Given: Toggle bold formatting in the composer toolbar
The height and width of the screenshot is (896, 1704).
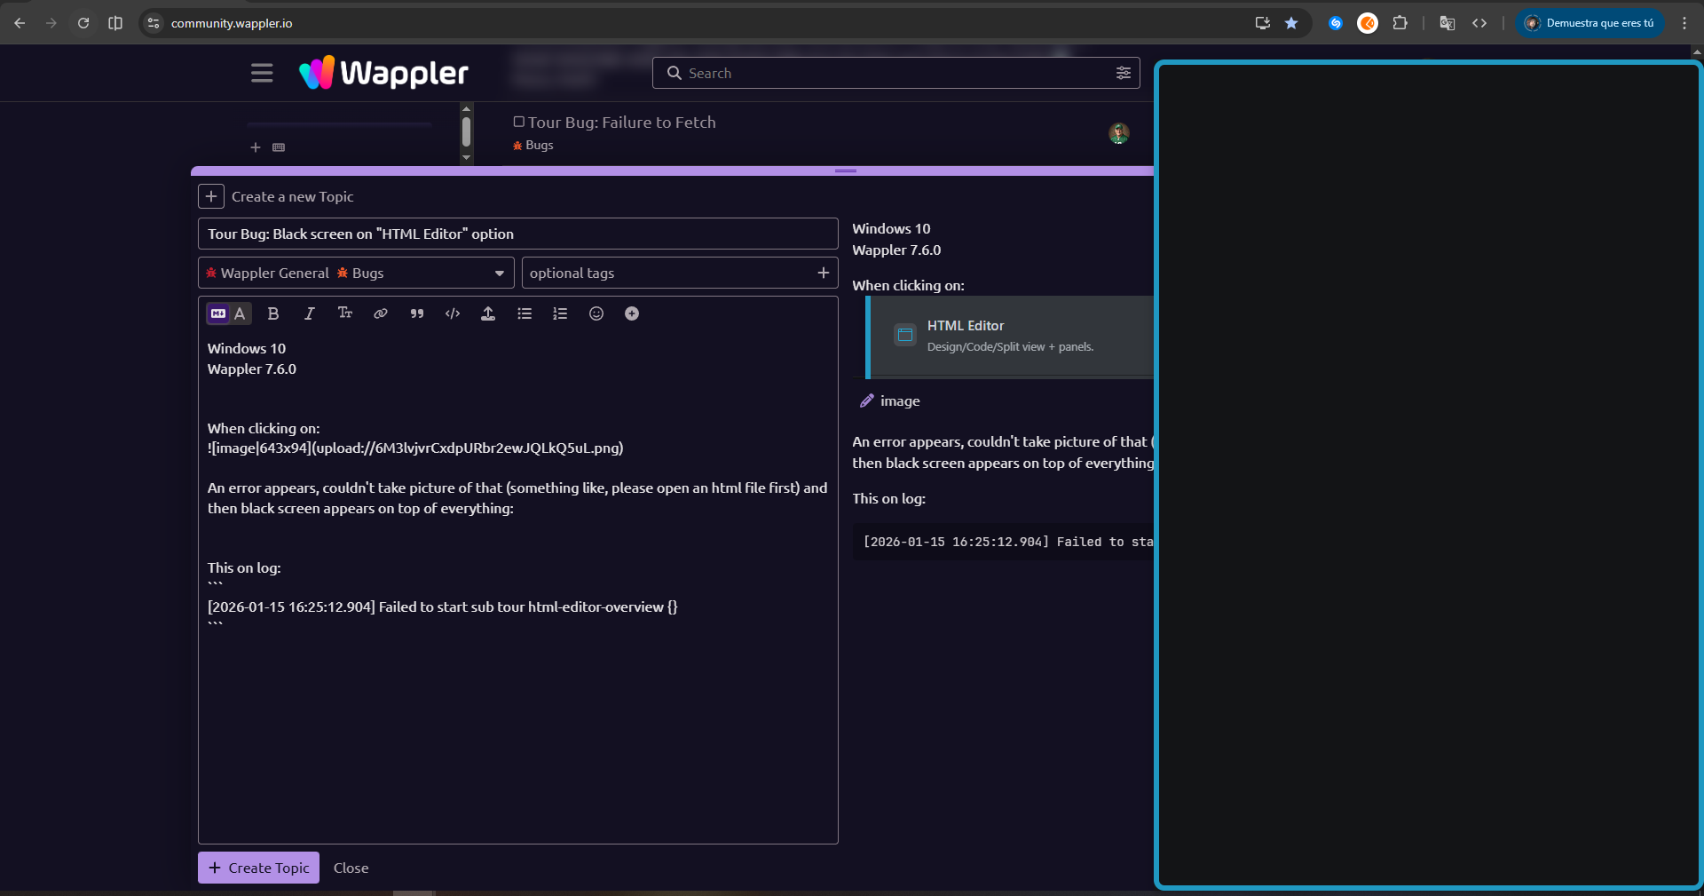Looking at the screenshot, I should (273, 313).
